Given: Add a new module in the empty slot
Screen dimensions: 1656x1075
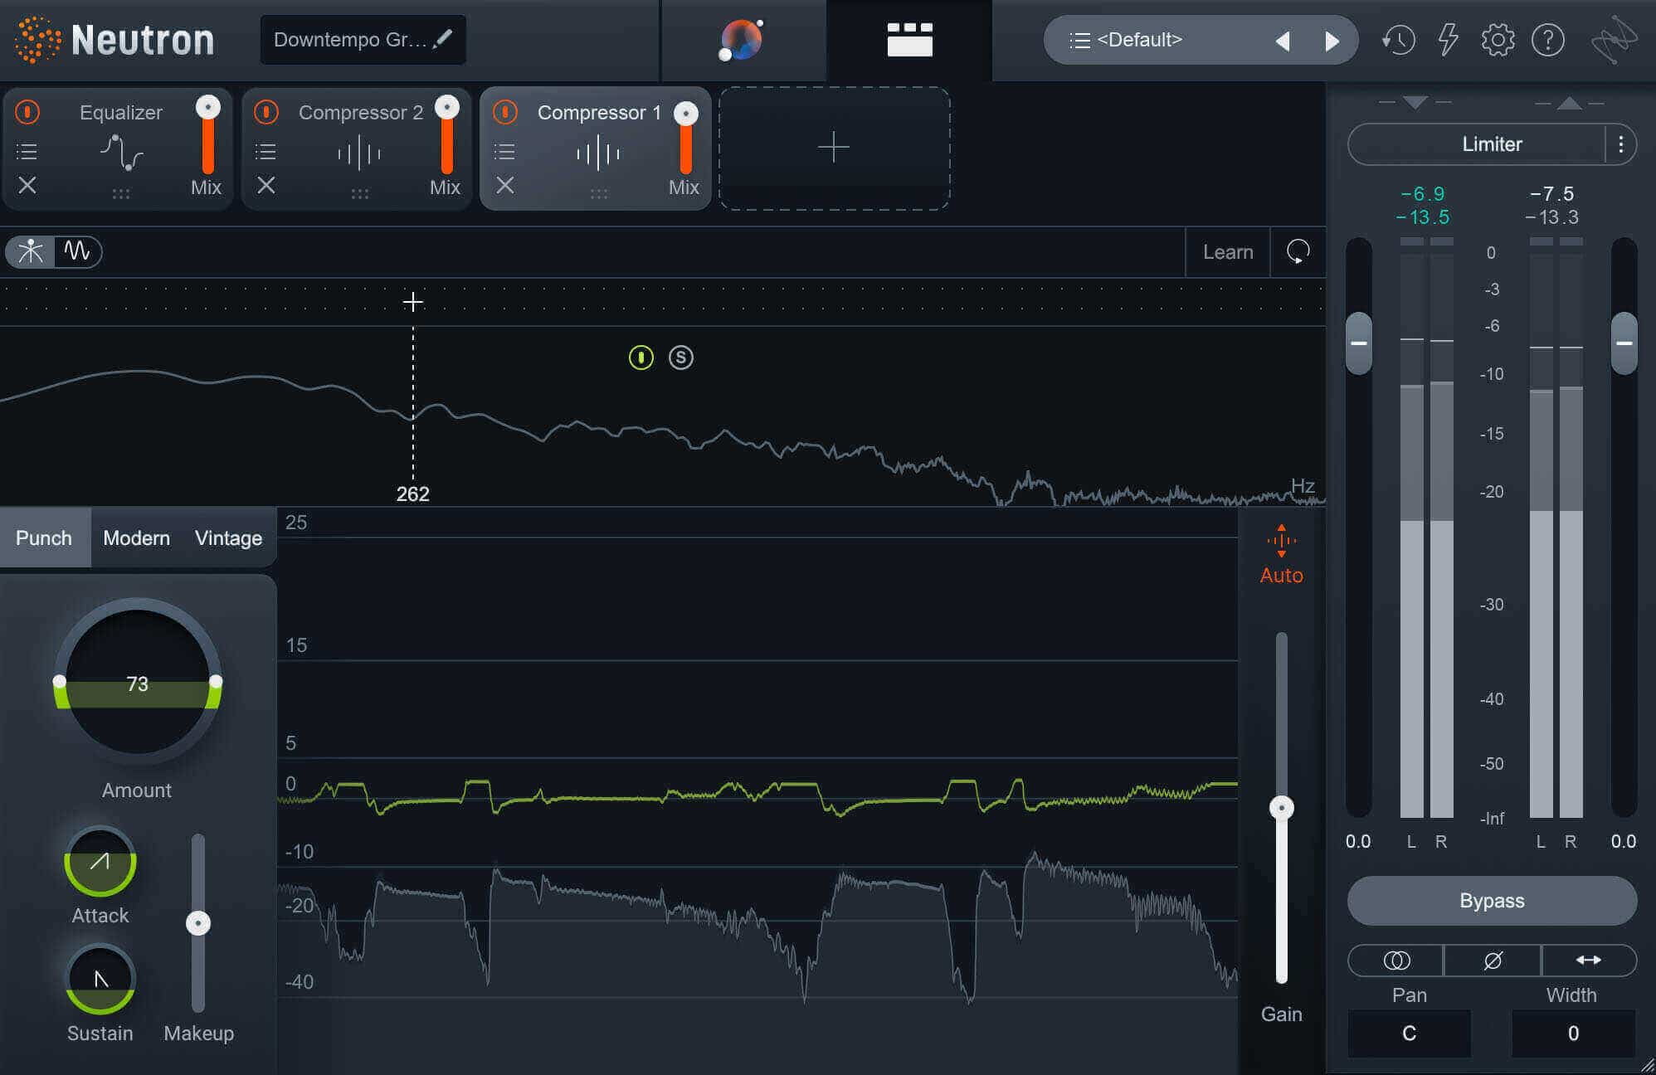Looking at the screenshot, I should click(834, 148).
